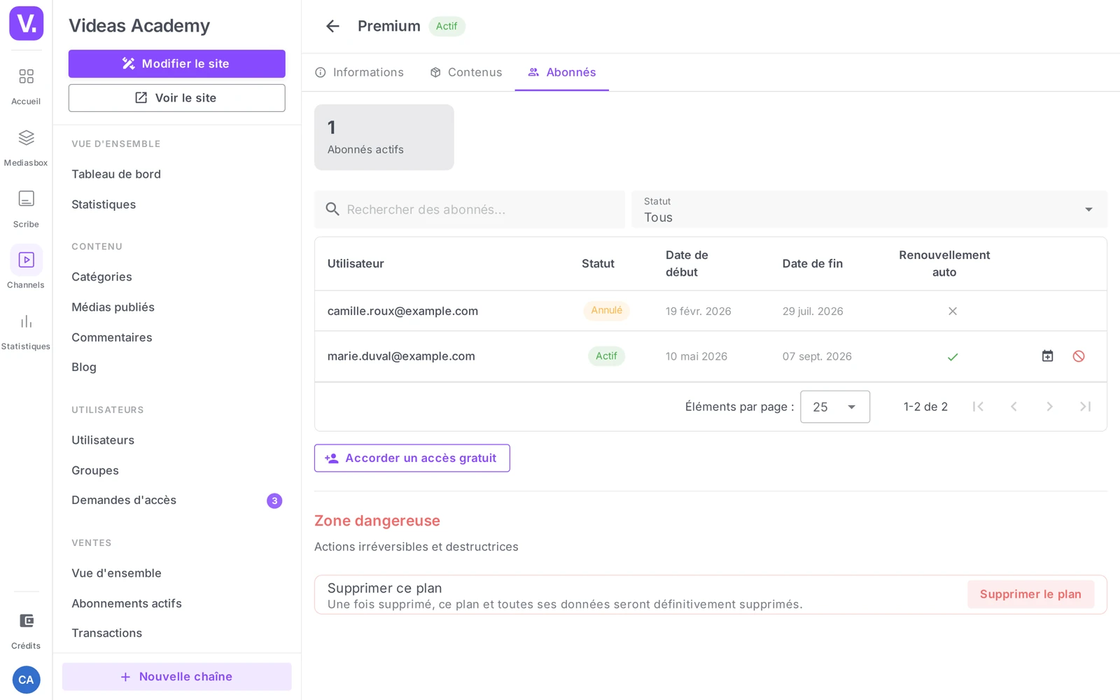The image size is (1120, 700).
Task: Open Utilisateurs in the sidebar
Action: pyautogui.click(x=103, y=440)
